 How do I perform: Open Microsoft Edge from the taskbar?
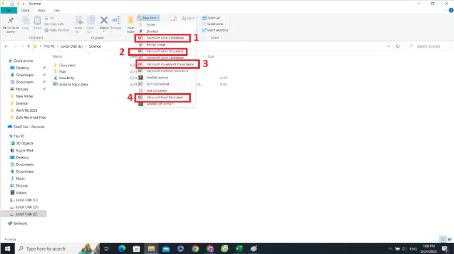(122, 249)
